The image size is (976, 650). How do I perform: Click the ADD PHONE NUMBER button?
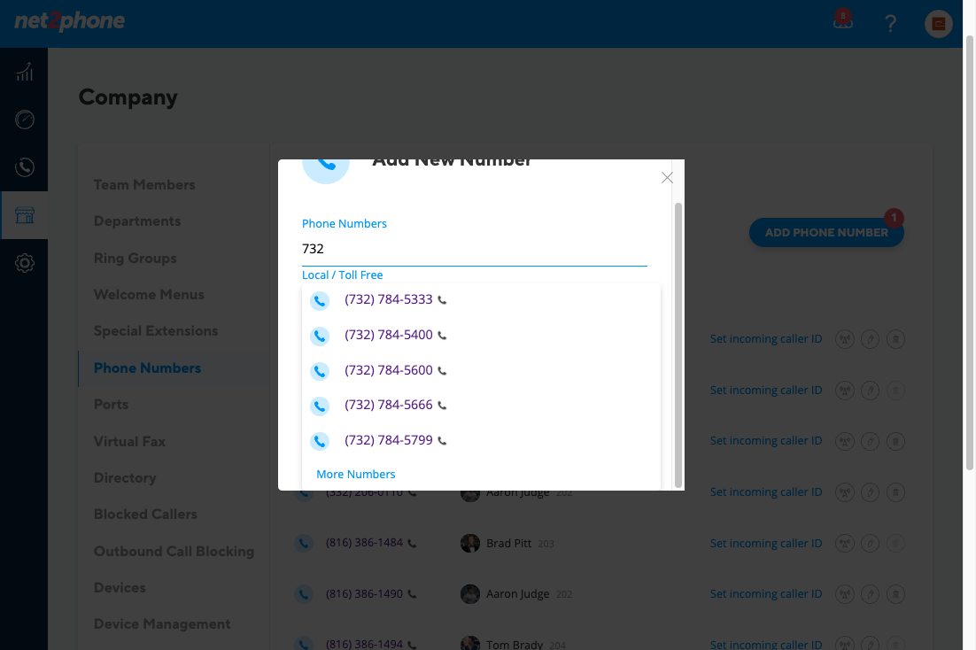coord(826,232)
